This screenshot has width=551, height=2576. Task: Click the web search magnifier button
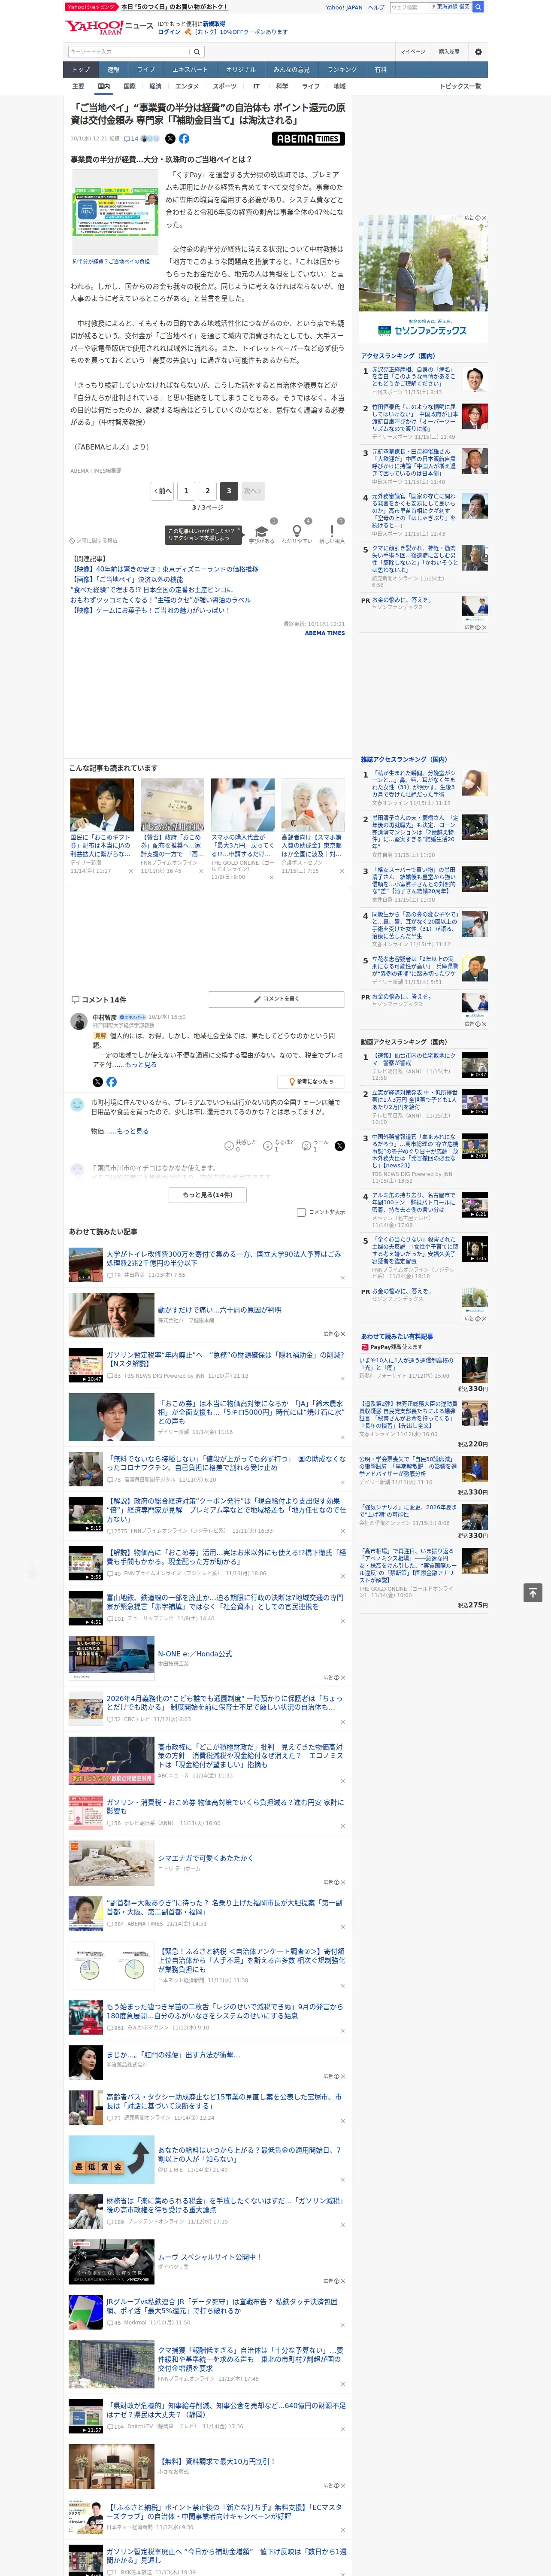[x=478, y=7]
